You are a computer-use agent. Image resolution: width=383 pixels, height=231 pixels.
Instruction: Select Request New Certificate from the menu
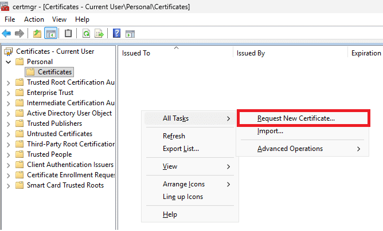tap(296, 118)
